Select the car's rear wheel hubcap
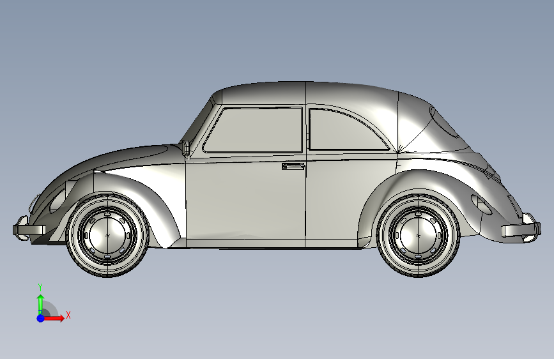This screenshot has height=359, width=554. [418, 235]
